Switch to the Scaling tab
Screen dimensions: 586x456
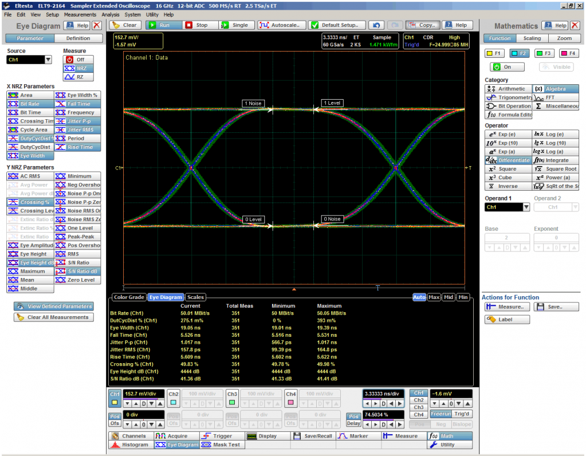pyautogui.click(x=531, y=38)
